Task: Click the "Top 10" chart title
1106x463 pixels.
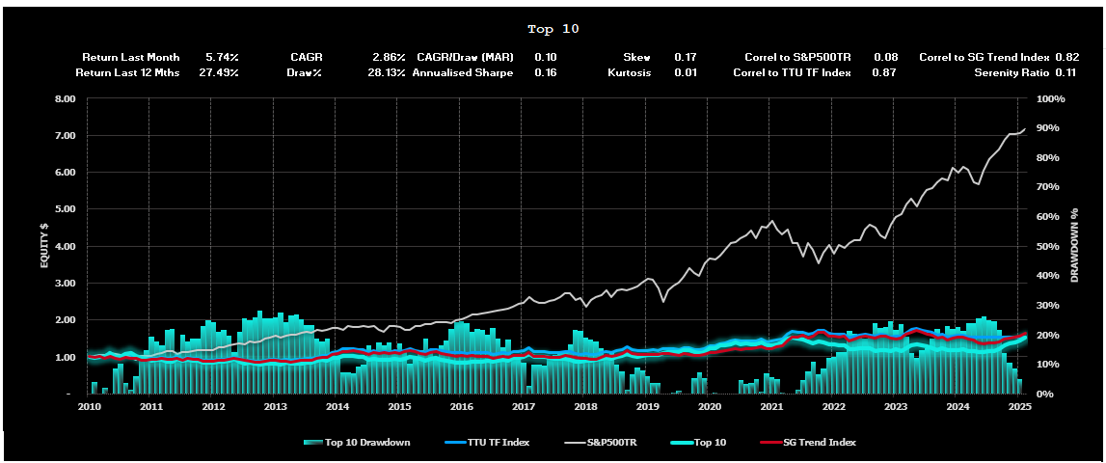Action: pos(553,29)
